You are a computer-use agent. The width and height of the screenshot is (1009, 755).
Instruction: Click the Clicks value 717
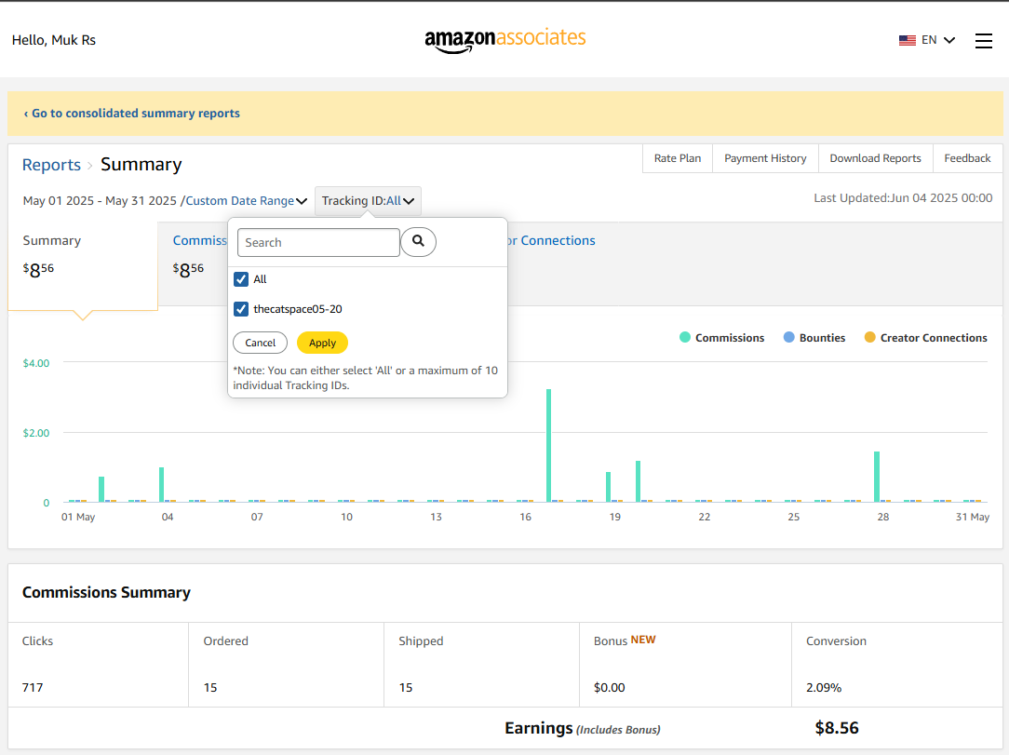pos(33,687)
